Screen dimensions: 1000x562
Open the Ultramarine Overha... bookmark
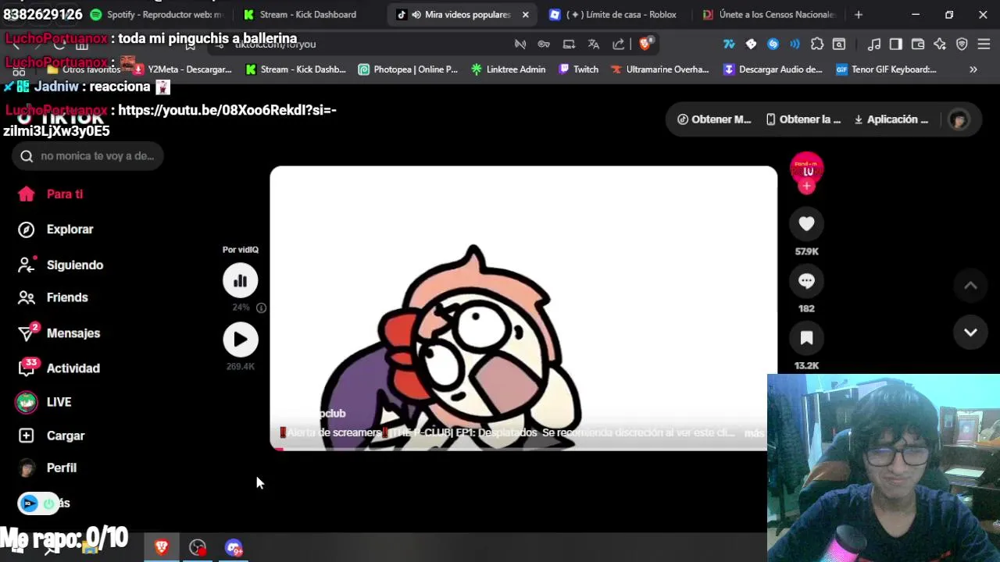tap(660, 69)
